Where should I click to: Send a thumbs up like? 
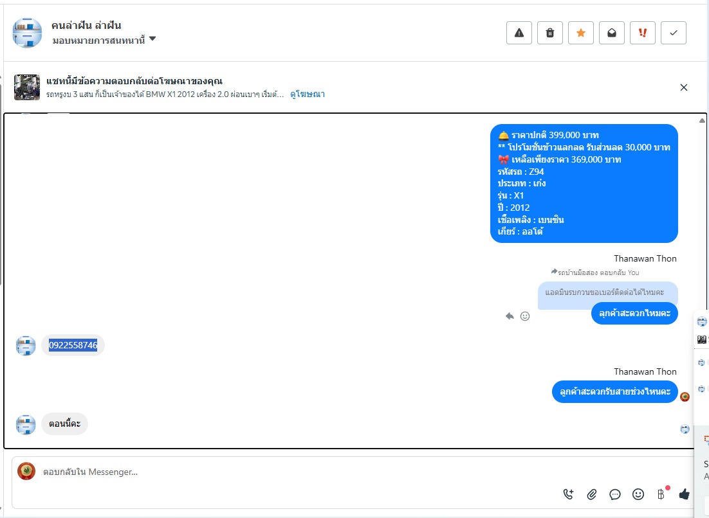click(684, 494)
